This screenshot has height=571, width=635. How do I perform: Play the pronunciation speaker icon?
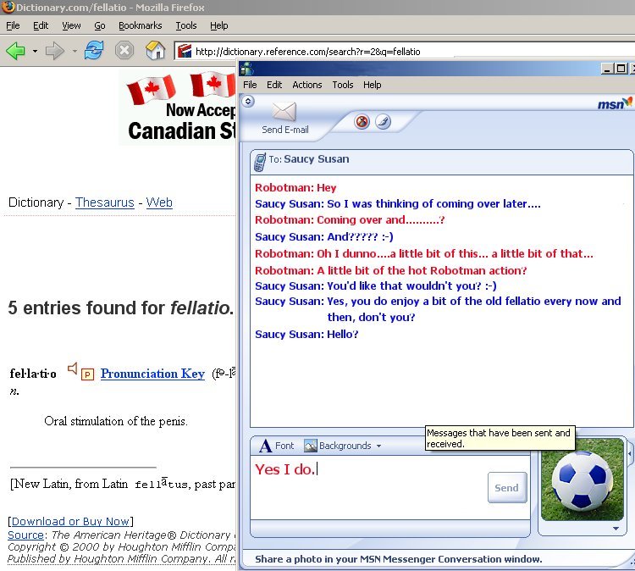pyautogui.click(x=73, y=369)
